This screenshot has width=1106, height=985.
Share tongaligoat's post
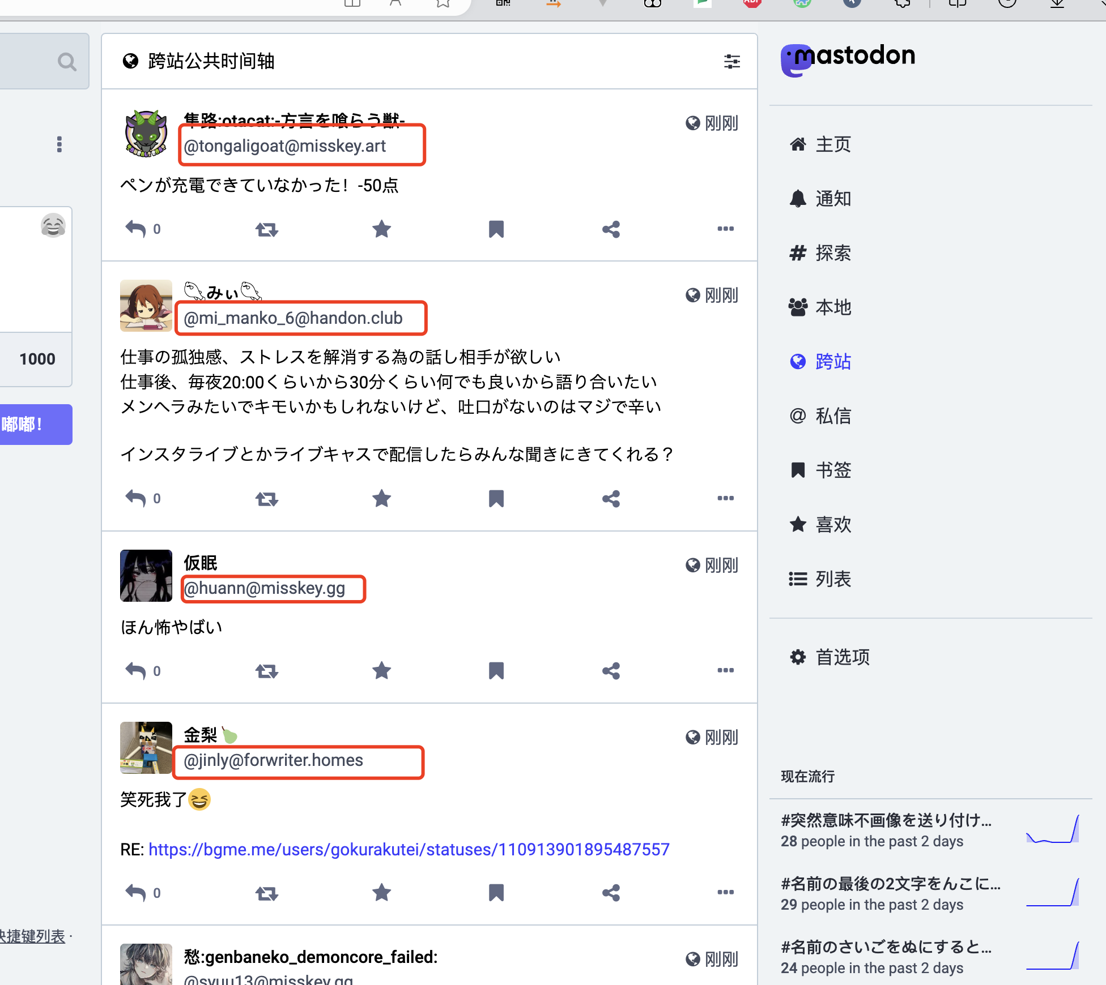[x=611, y=229]
